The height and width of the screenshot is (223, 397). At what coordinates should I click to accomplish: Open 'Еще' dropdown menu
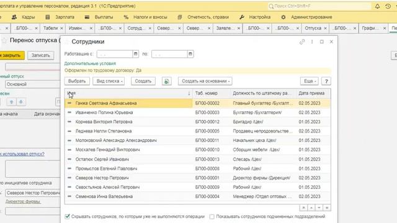point(310,81)
